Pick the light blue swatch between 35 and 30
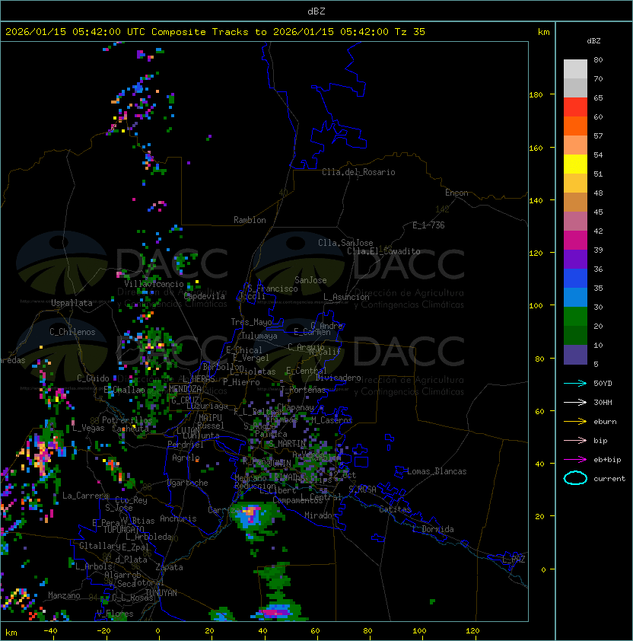The height and width of the screenshot is (641, 633). 575,297
